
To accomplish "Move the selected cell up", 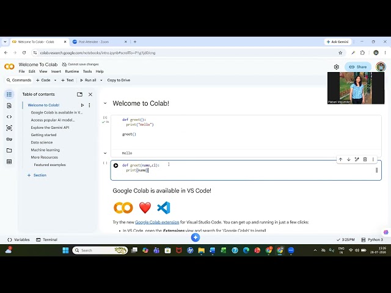I will pos(341,159).
